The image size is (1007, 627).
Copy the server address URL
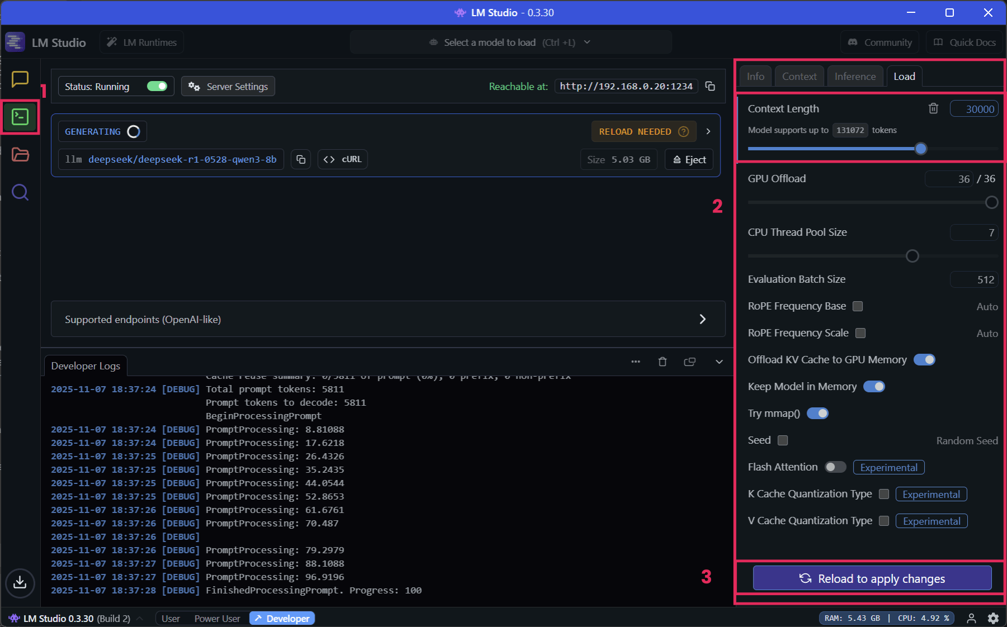pyautogui.click(x=710, y=86)
